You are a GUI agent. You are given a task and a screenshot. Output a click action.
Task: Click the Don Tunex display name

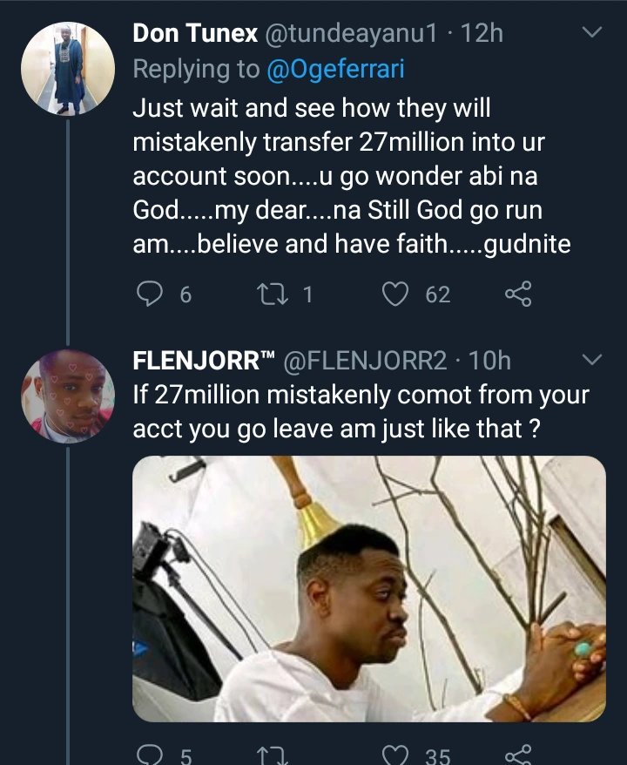coord(195,34)
